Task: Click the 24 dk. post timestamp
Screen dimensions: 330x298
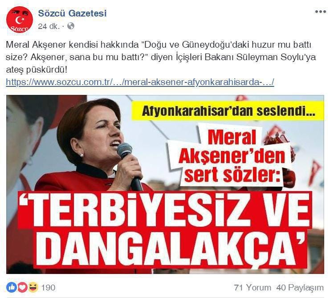Action: [49, 26]
